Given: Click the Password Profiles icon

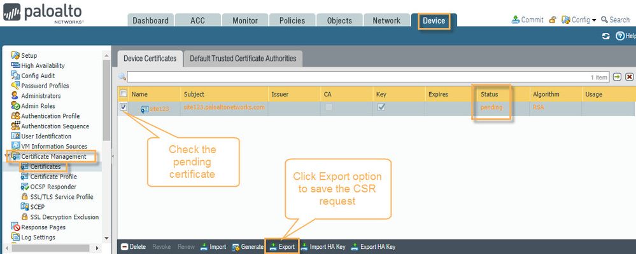Looking at the screenshot, I should click(x=15, y=86).
